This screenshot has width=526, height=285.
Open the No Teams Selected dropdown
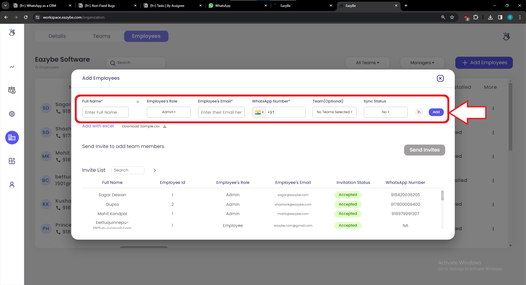(334, 112)
